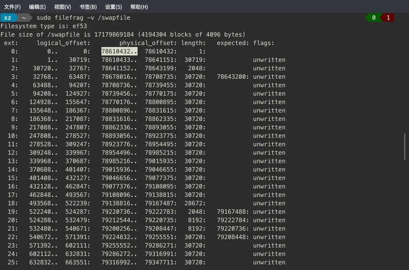Click the "~" home directory prompt segment

23,18
